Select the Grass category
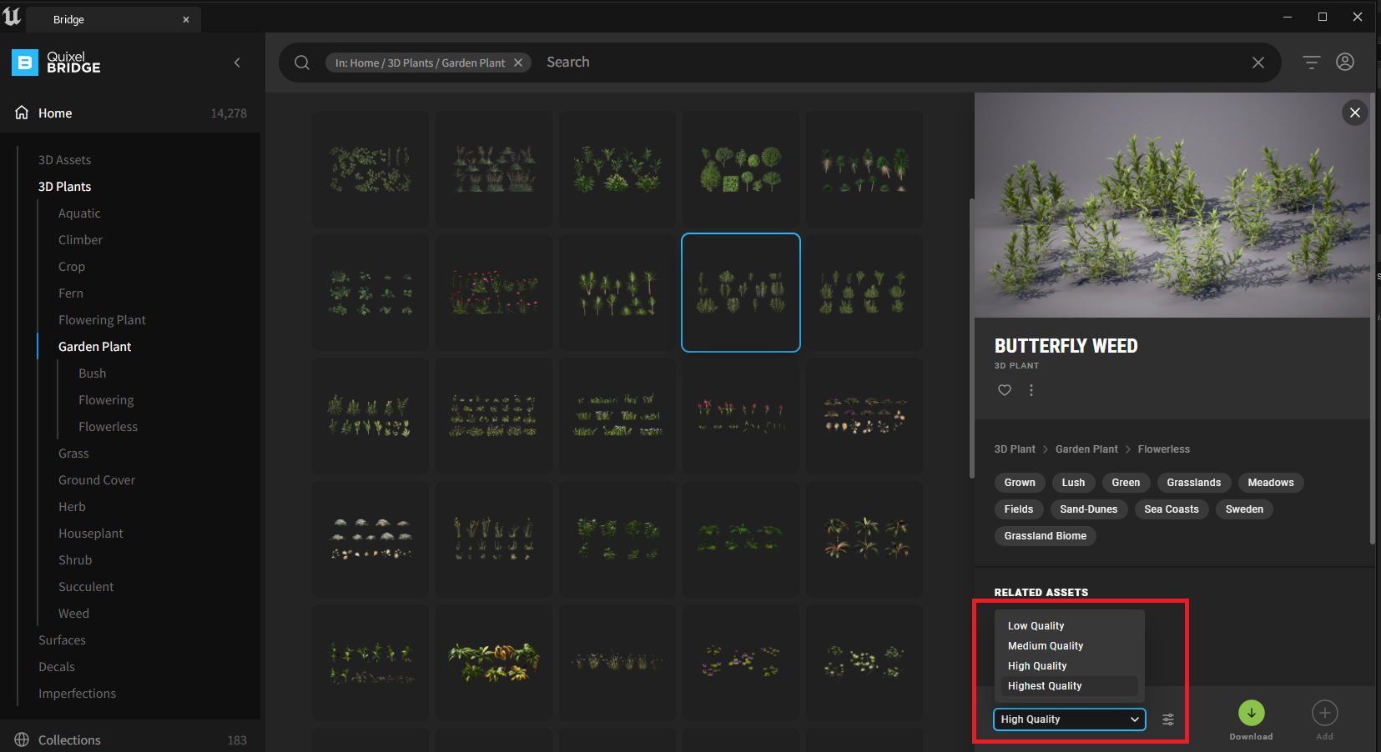 coord(73,454)
